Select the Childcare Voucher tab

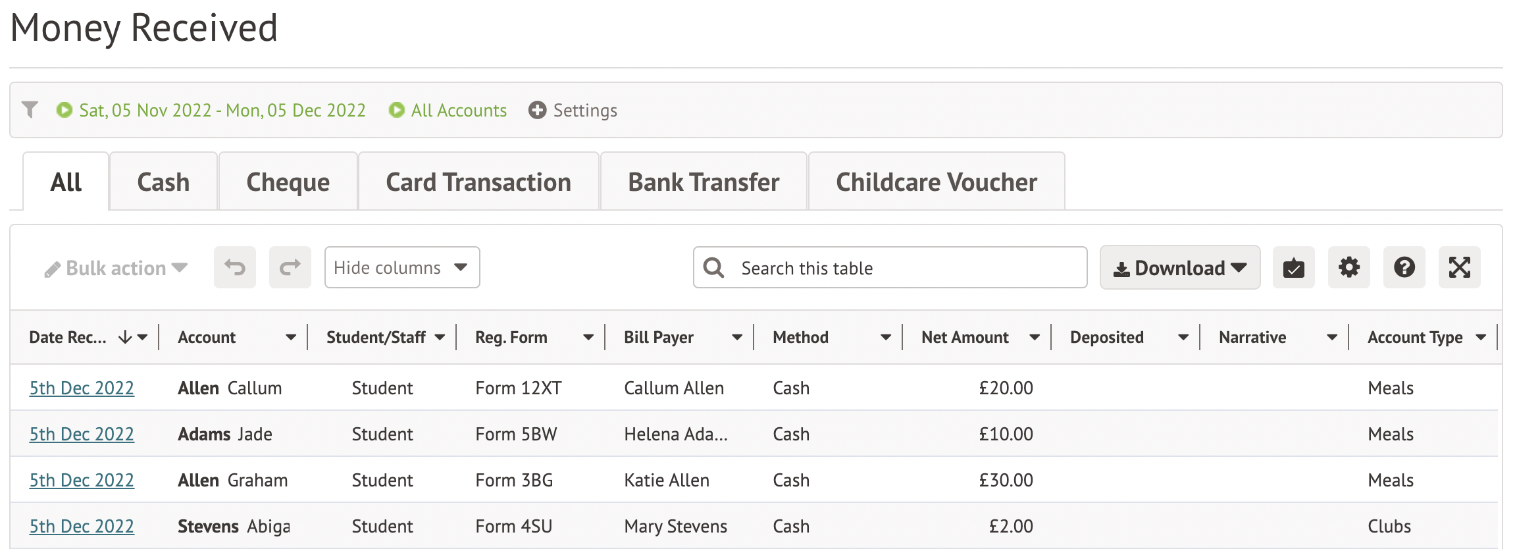(x=936, y=182)
